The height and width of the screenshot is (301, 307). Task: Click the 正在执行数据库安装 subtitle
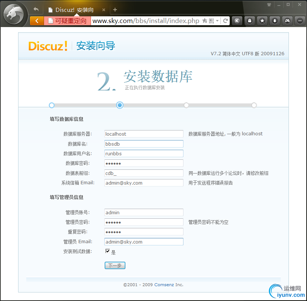point(145,88)
